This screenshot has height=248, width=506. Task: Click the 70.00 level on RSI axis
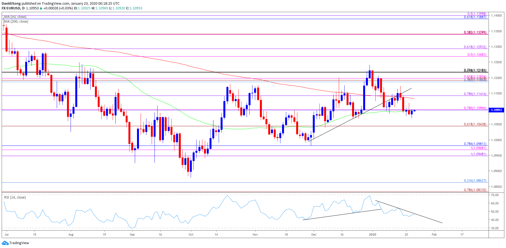[x=495, y=195]
